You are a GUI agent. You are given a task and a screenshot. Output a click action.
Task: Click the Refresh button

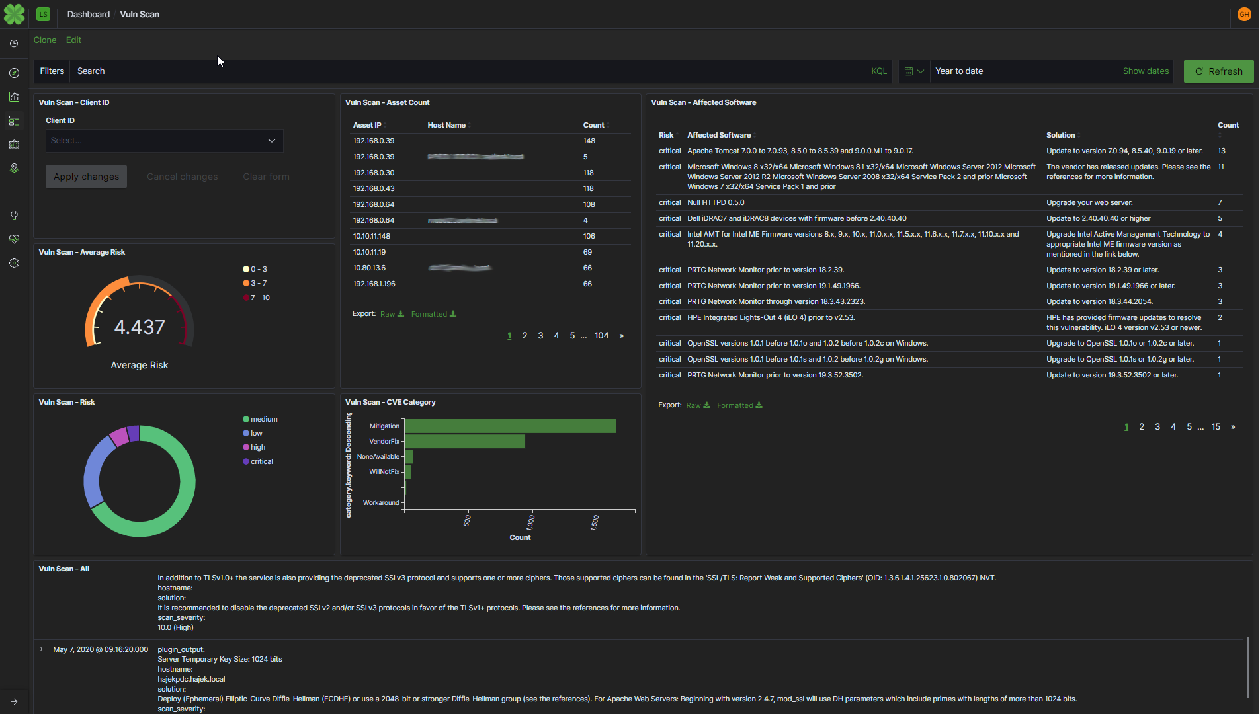coord(1218,71)
